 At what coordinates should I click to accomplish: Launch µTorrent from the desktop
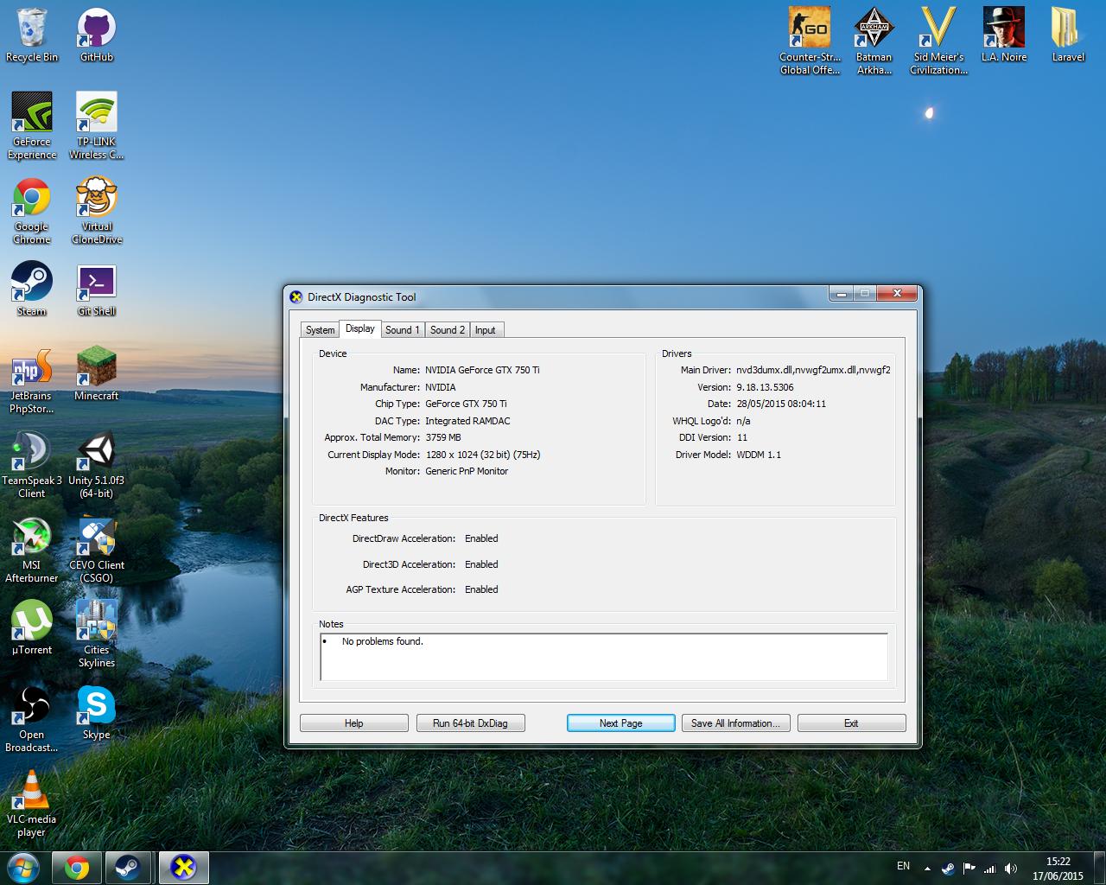[x=32, y=627]
